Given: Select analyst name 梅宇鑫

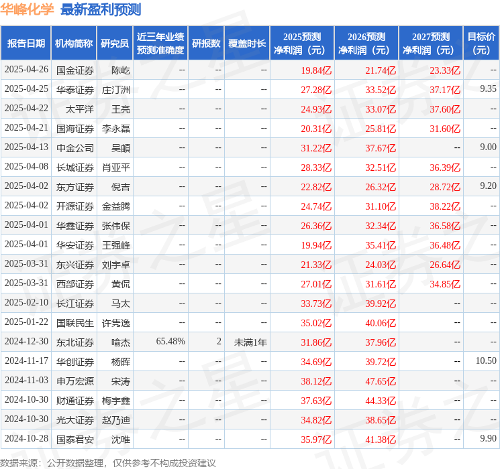Looking at the screenshot, I should pyautogui.click(x=116, y=401).
